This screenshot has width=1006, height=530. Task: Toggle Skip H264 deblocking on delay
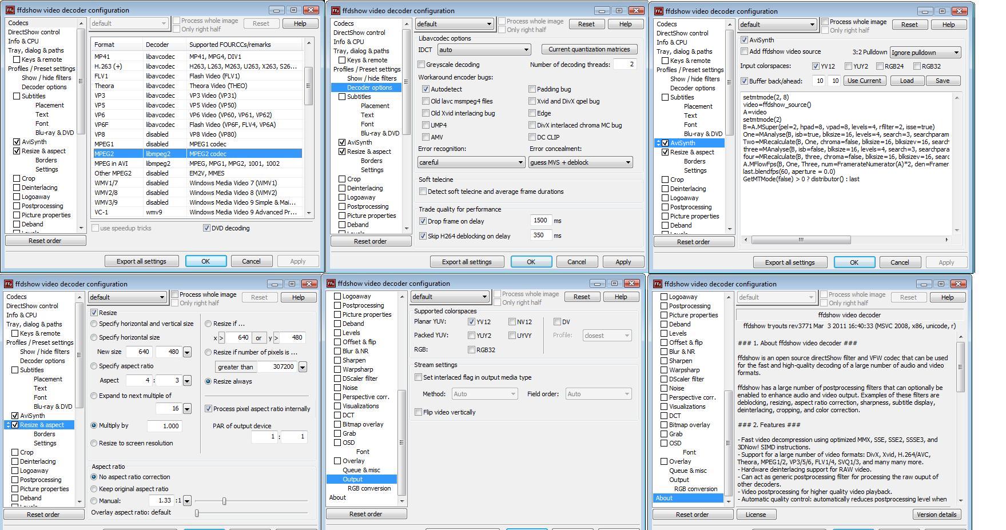click(423, 236)
